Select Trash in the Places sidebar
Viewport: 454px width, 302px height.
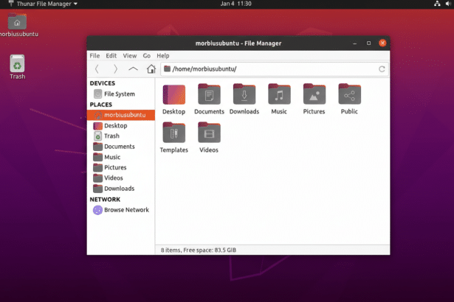(x=121, y=136)
